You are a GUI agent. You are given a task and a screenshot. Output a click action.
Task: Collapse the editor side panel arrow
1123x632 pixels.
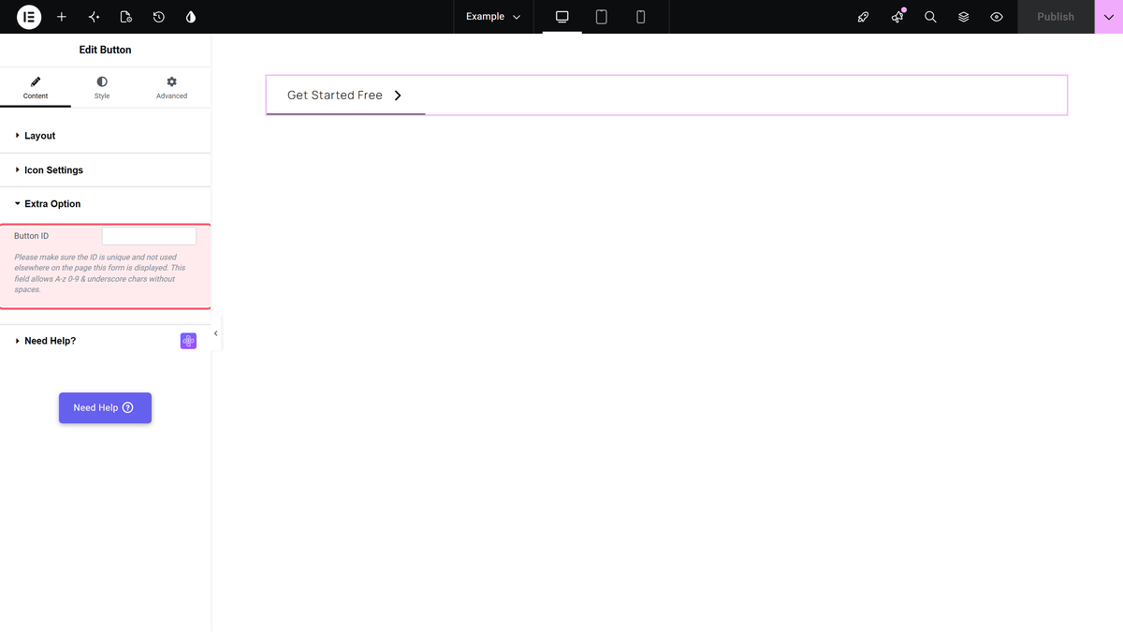(x=216, y=333)
